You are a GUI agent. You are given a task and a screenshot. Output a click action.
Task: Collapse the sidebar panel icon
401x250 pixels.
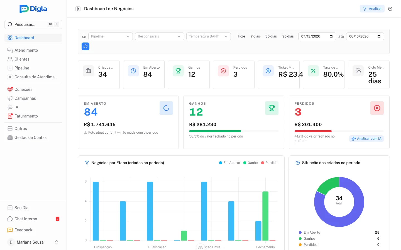(x=78, y=9)
